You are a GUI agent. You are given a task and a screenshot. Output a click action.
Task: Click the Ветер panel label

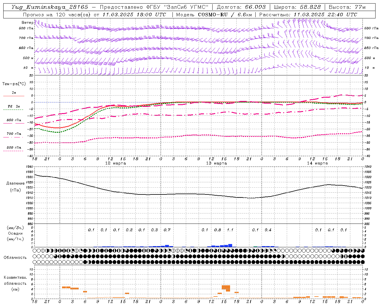(27, 23)
